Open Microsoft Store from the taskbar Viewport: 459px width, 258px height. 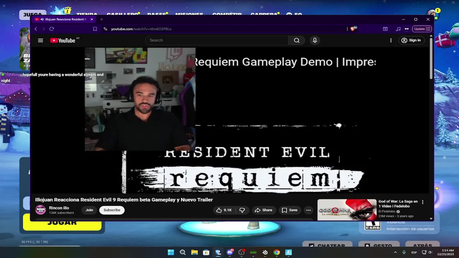point(206,252)
